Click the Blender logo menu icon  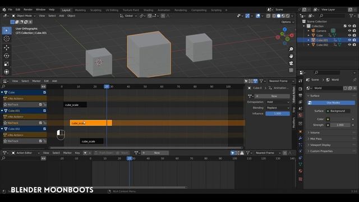point(4,10)
